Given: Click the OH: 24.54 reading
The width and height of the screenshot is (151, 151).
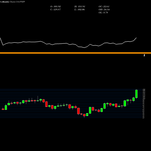Looking at the screenshot, I should (x=104, y=10).
